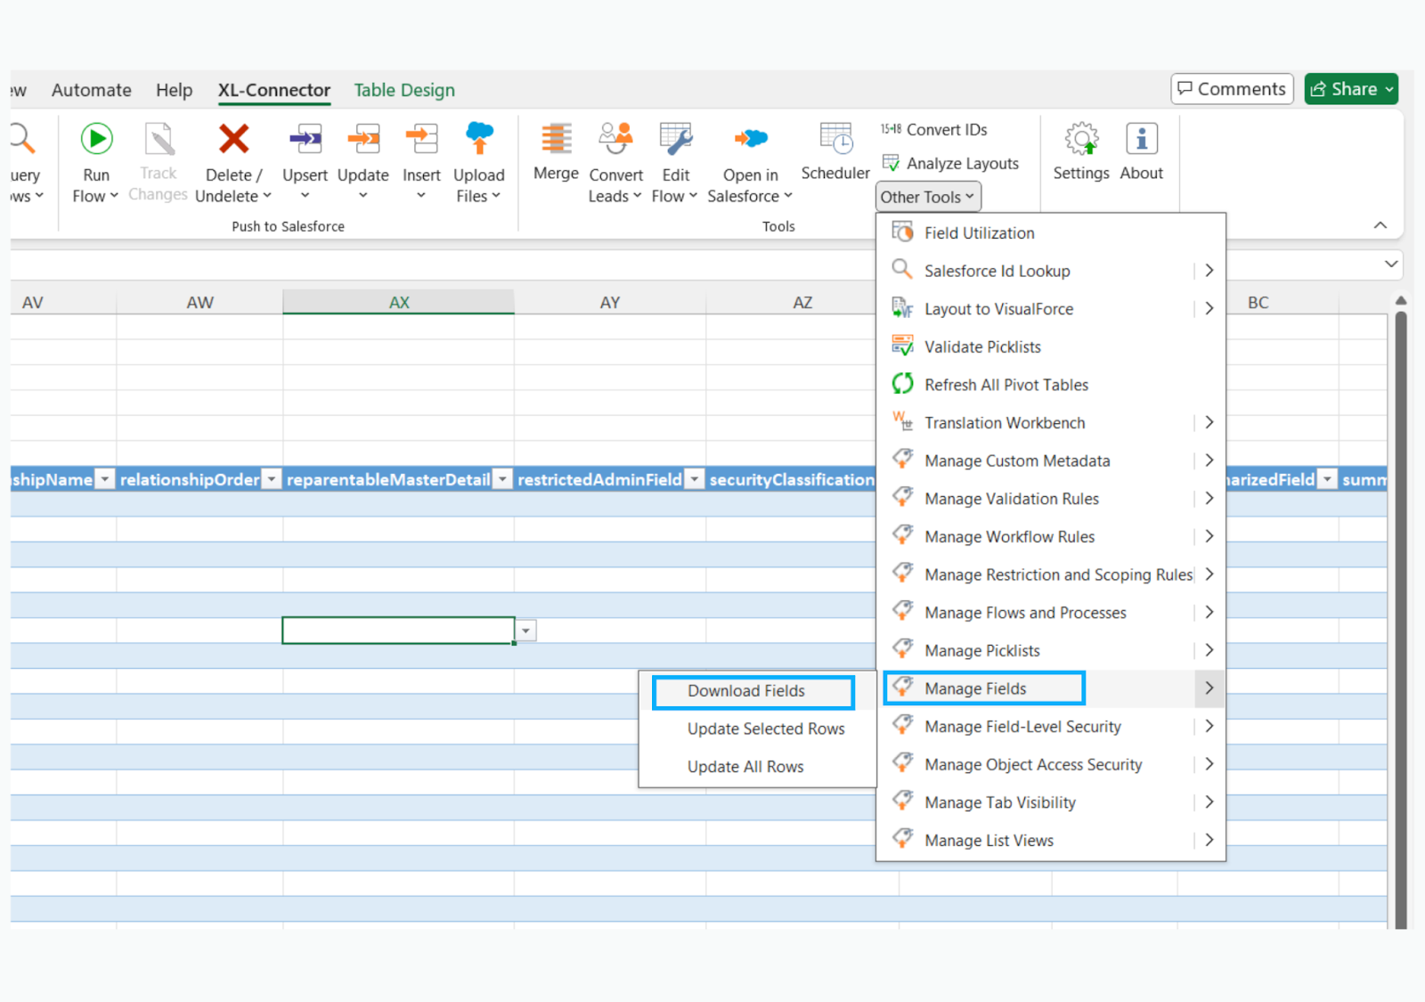1425x1002 pixels.
Task: Click the Validate Picklists icon
Action: pos(902,346)
